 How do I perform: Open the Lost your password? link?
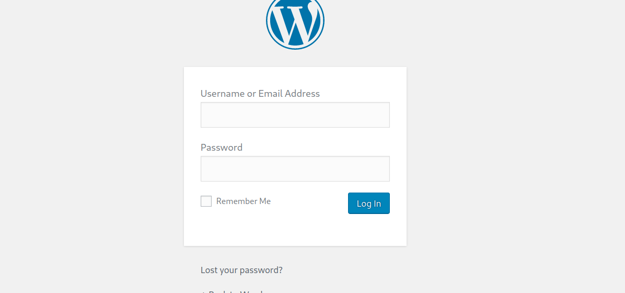(x=241, y=271)
